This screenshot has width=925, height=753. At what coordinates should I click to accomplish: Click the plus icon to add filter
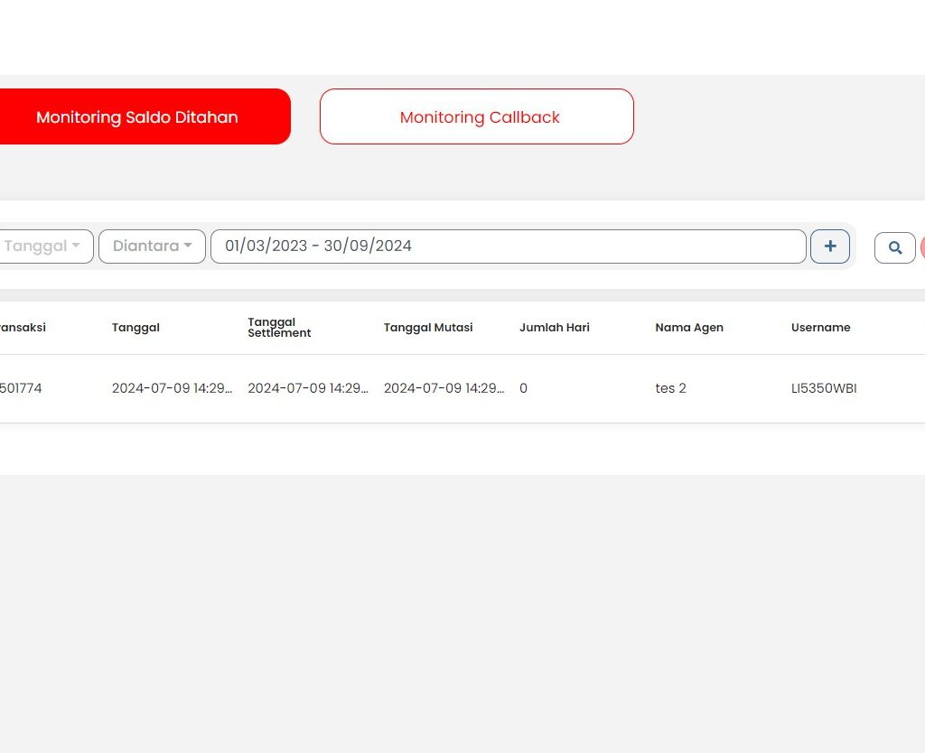829,246
